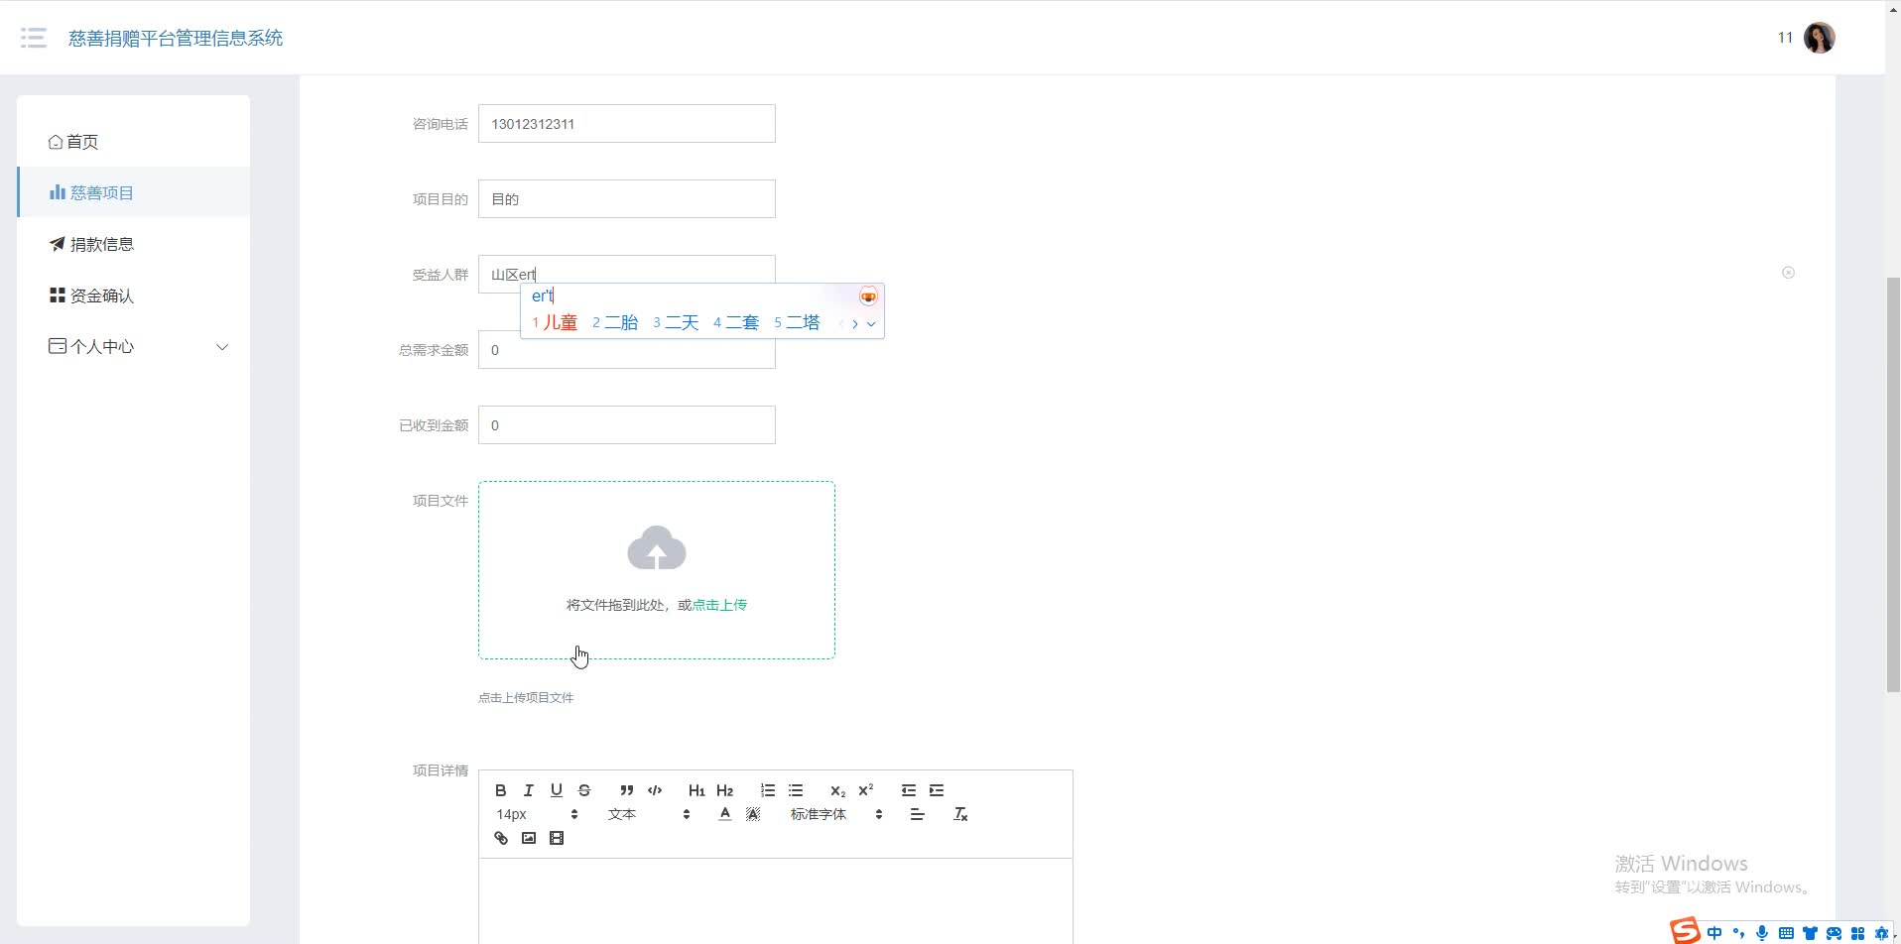1901x944 pixels.
Task: Open the 捐款信息 menu item
Action: 133,244
